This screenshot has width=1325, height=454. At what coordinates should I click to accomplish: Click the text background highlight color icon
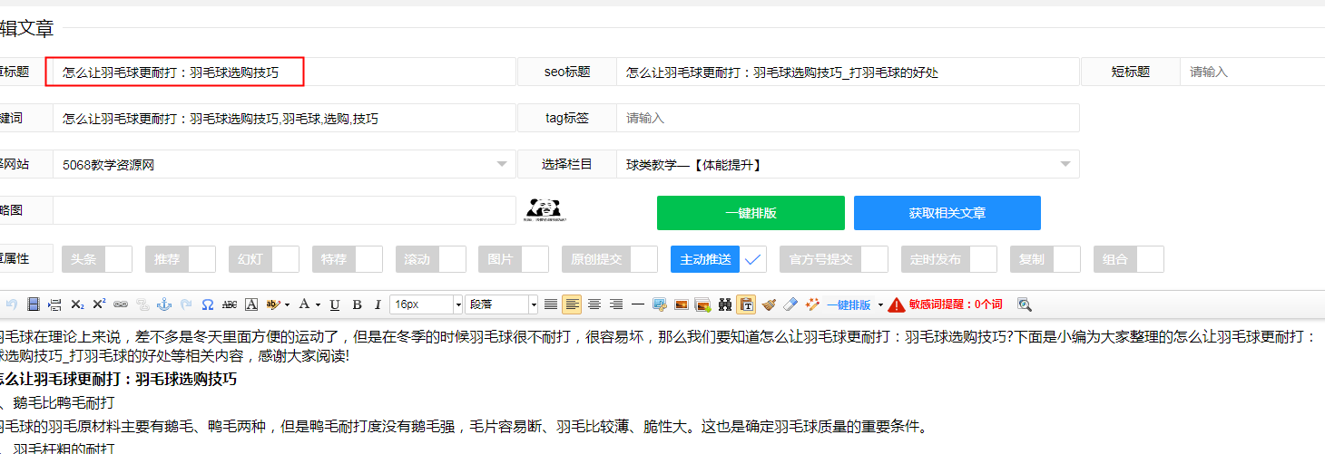tap(272, 304)
